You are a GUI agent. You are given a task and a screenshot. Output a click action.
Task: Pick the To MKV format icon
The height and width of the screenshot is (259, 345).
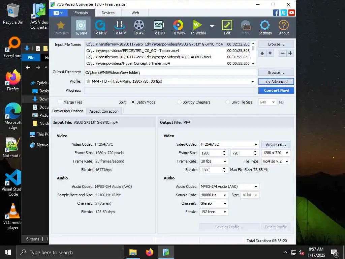coord(120,28)
